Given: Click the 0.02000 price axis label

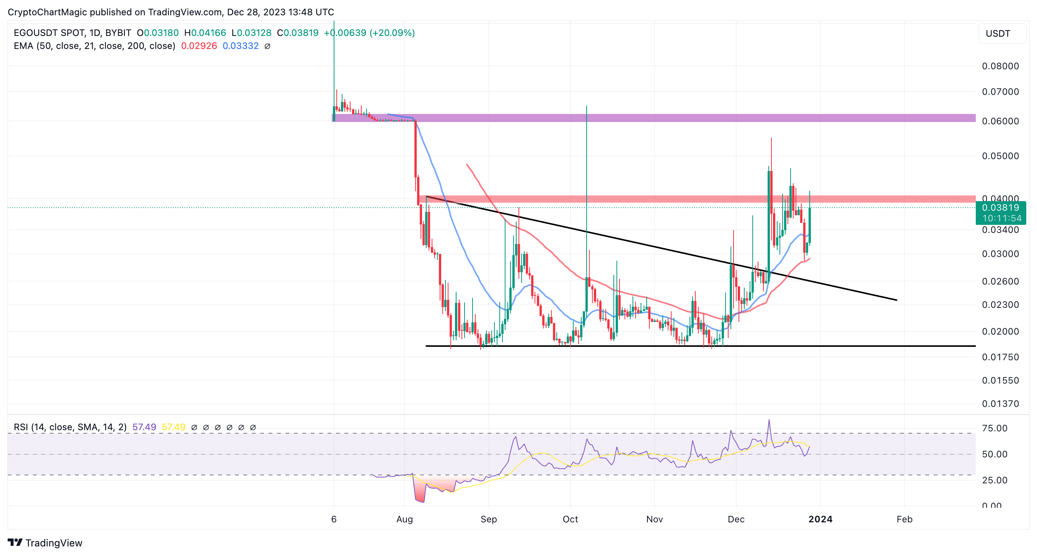Looking at the screenshot, I should pos(1000,332).
